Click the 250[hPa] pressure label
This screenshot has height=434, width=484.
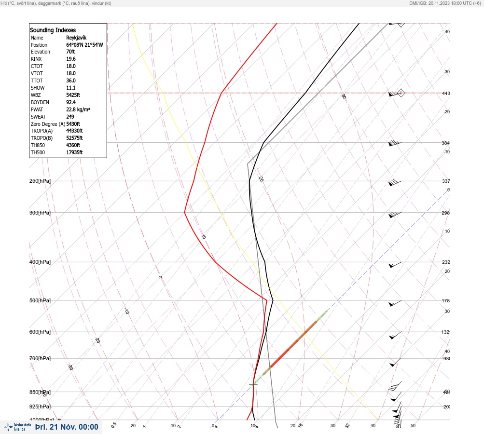40,181
